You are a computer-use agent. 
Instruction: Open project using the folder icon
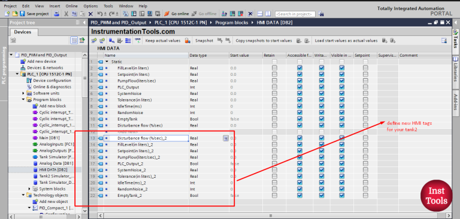click(14, 14)
